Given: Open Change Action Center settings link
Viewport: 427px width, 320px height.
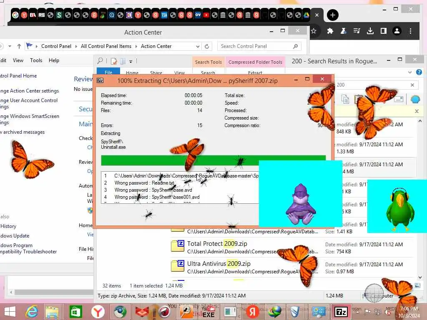Looking at the screenshot, I should (30, 90).
